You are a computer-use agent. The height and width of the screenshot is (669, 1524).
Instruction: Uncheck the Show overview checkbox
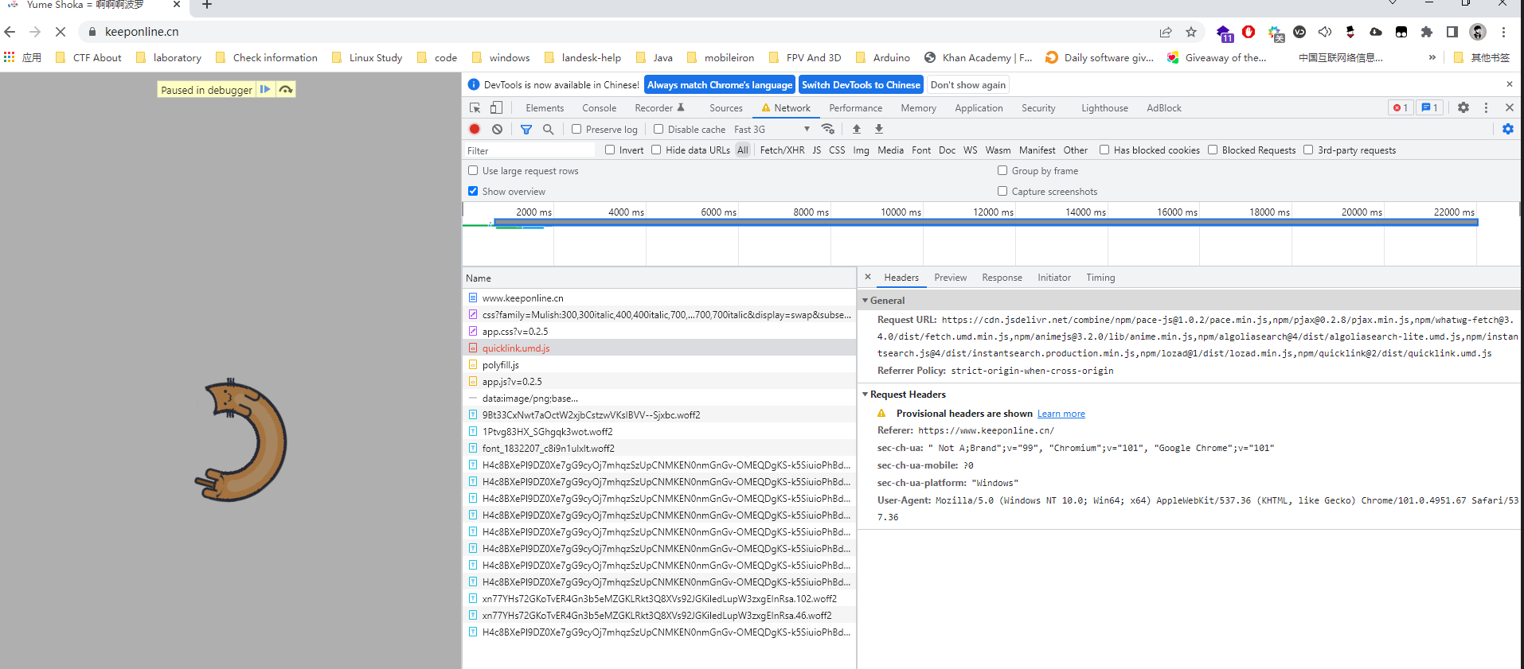pos(473,191)
